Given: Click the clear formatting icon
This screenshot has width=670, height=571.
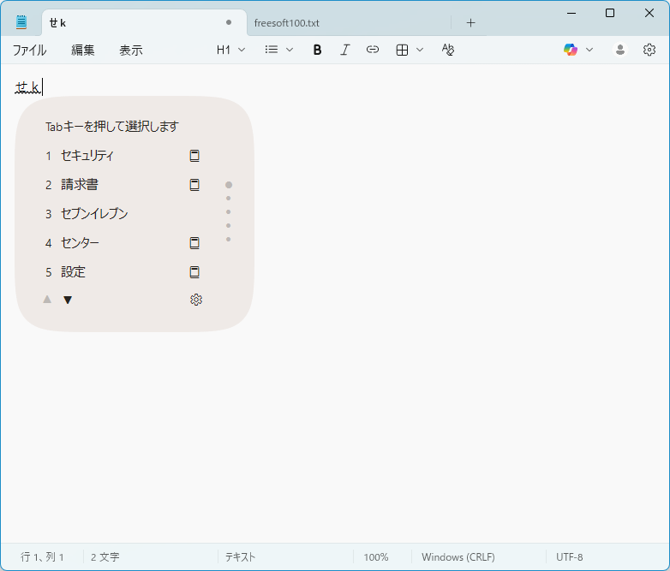Looking at the screenshot, I should pos(447,50).
